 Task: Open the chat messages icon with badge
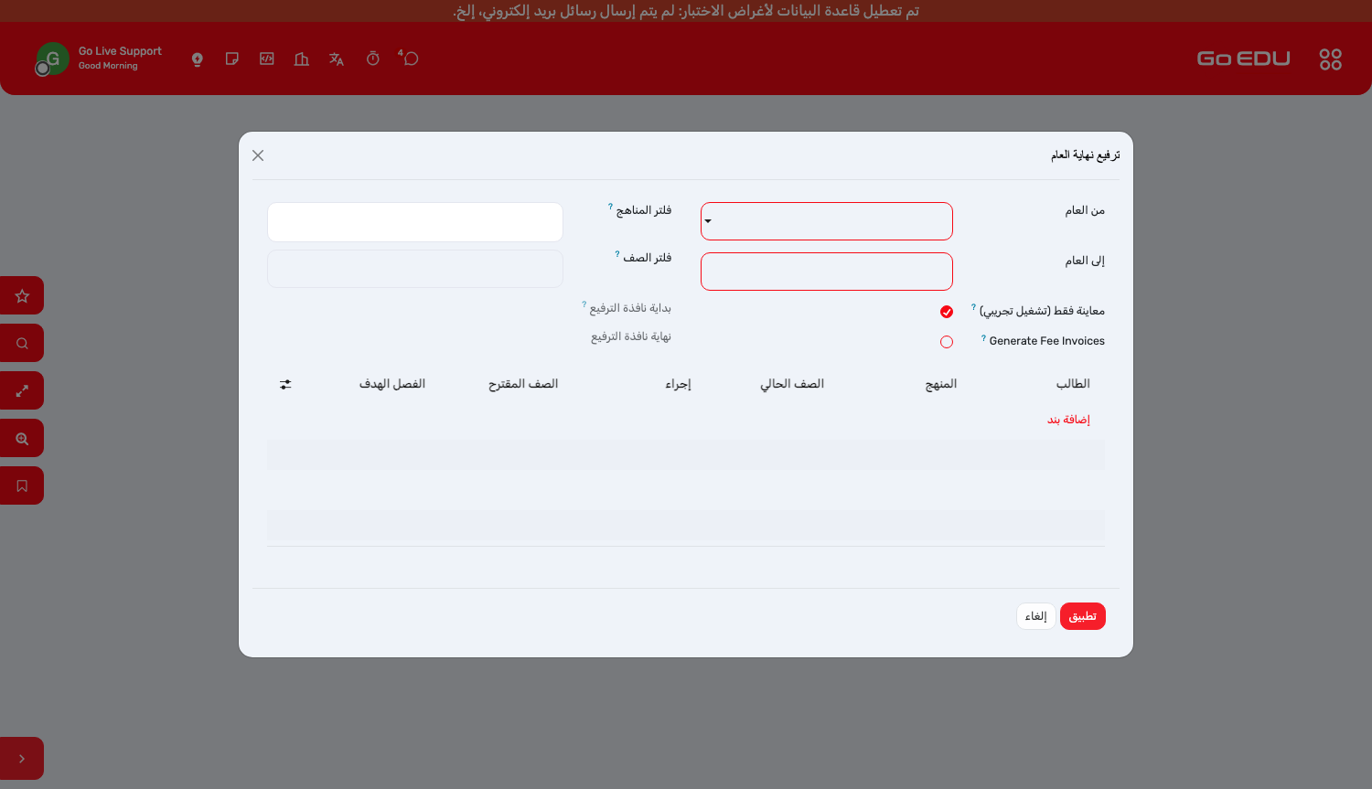click(409, 58)
